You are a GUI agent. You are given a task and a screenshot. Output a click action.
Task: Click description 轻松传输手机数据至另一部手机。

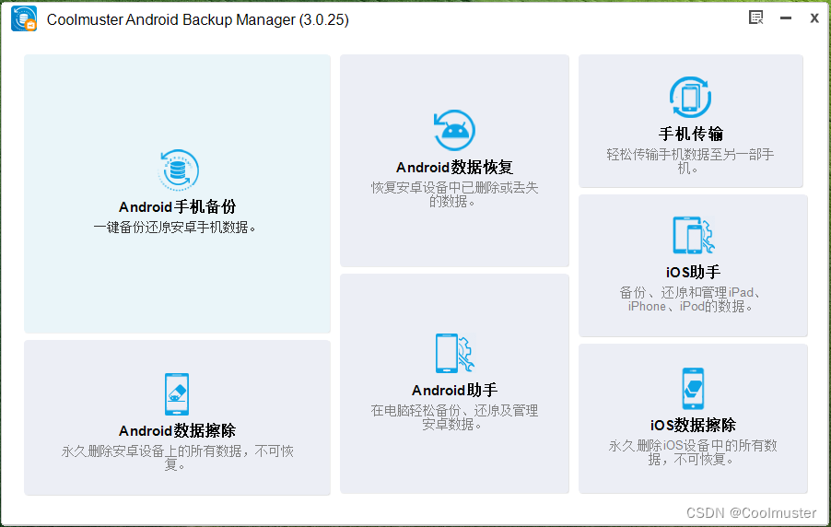click(x=690, y=161)
